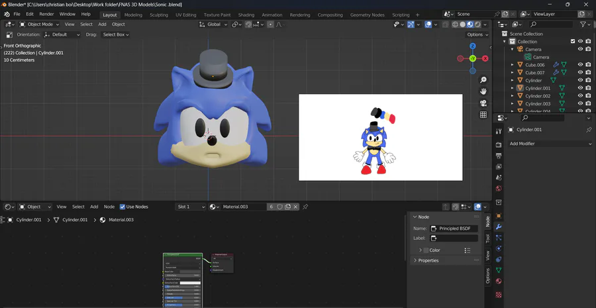596x308 pixels.
Task: Open the Object Mode dropdown
Action: tap(39, 25)
